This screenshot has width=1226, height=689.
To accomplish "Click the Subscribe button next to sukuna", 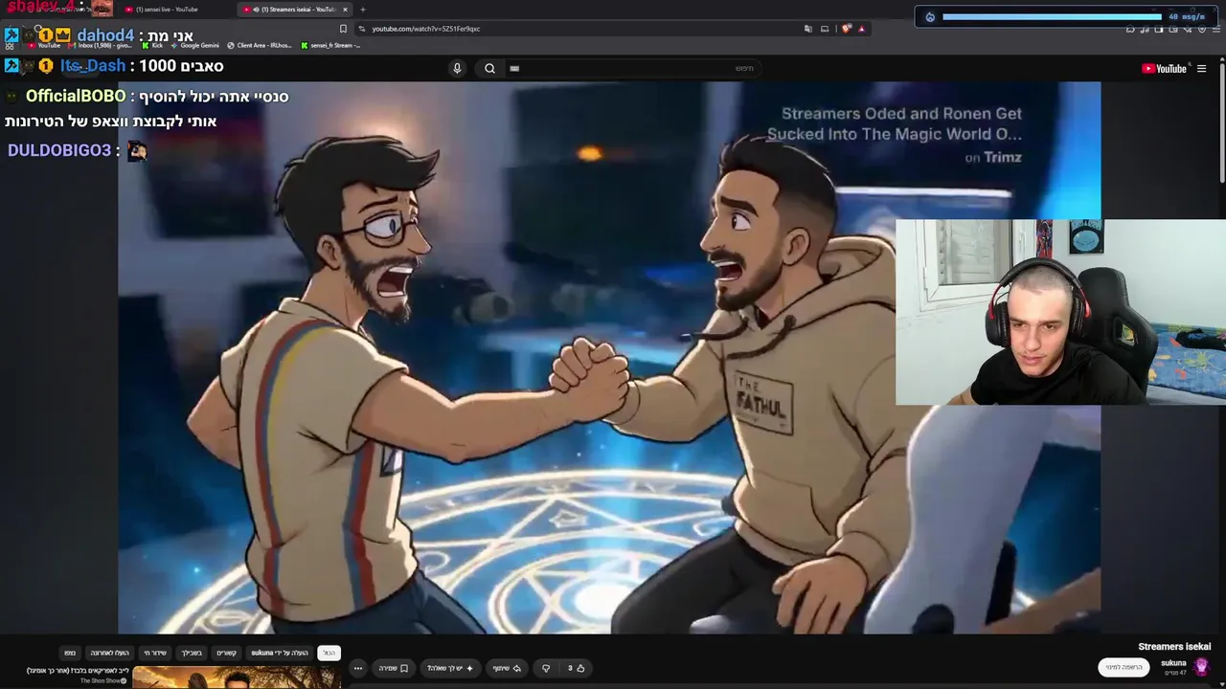I will pos(1124,667).
